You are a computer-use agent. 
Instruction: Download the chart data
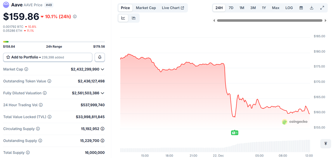(311, 8)
